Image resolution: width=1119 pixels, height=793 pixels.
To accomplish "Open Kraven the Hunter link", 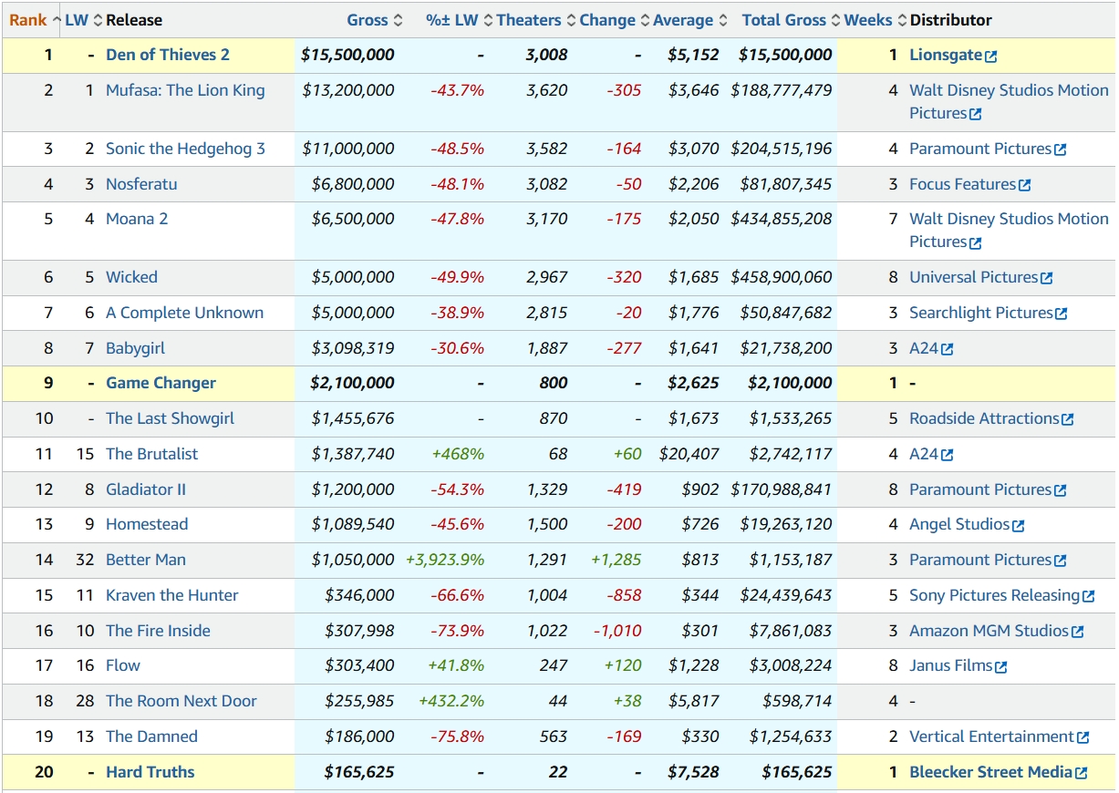I will point(171,595).
